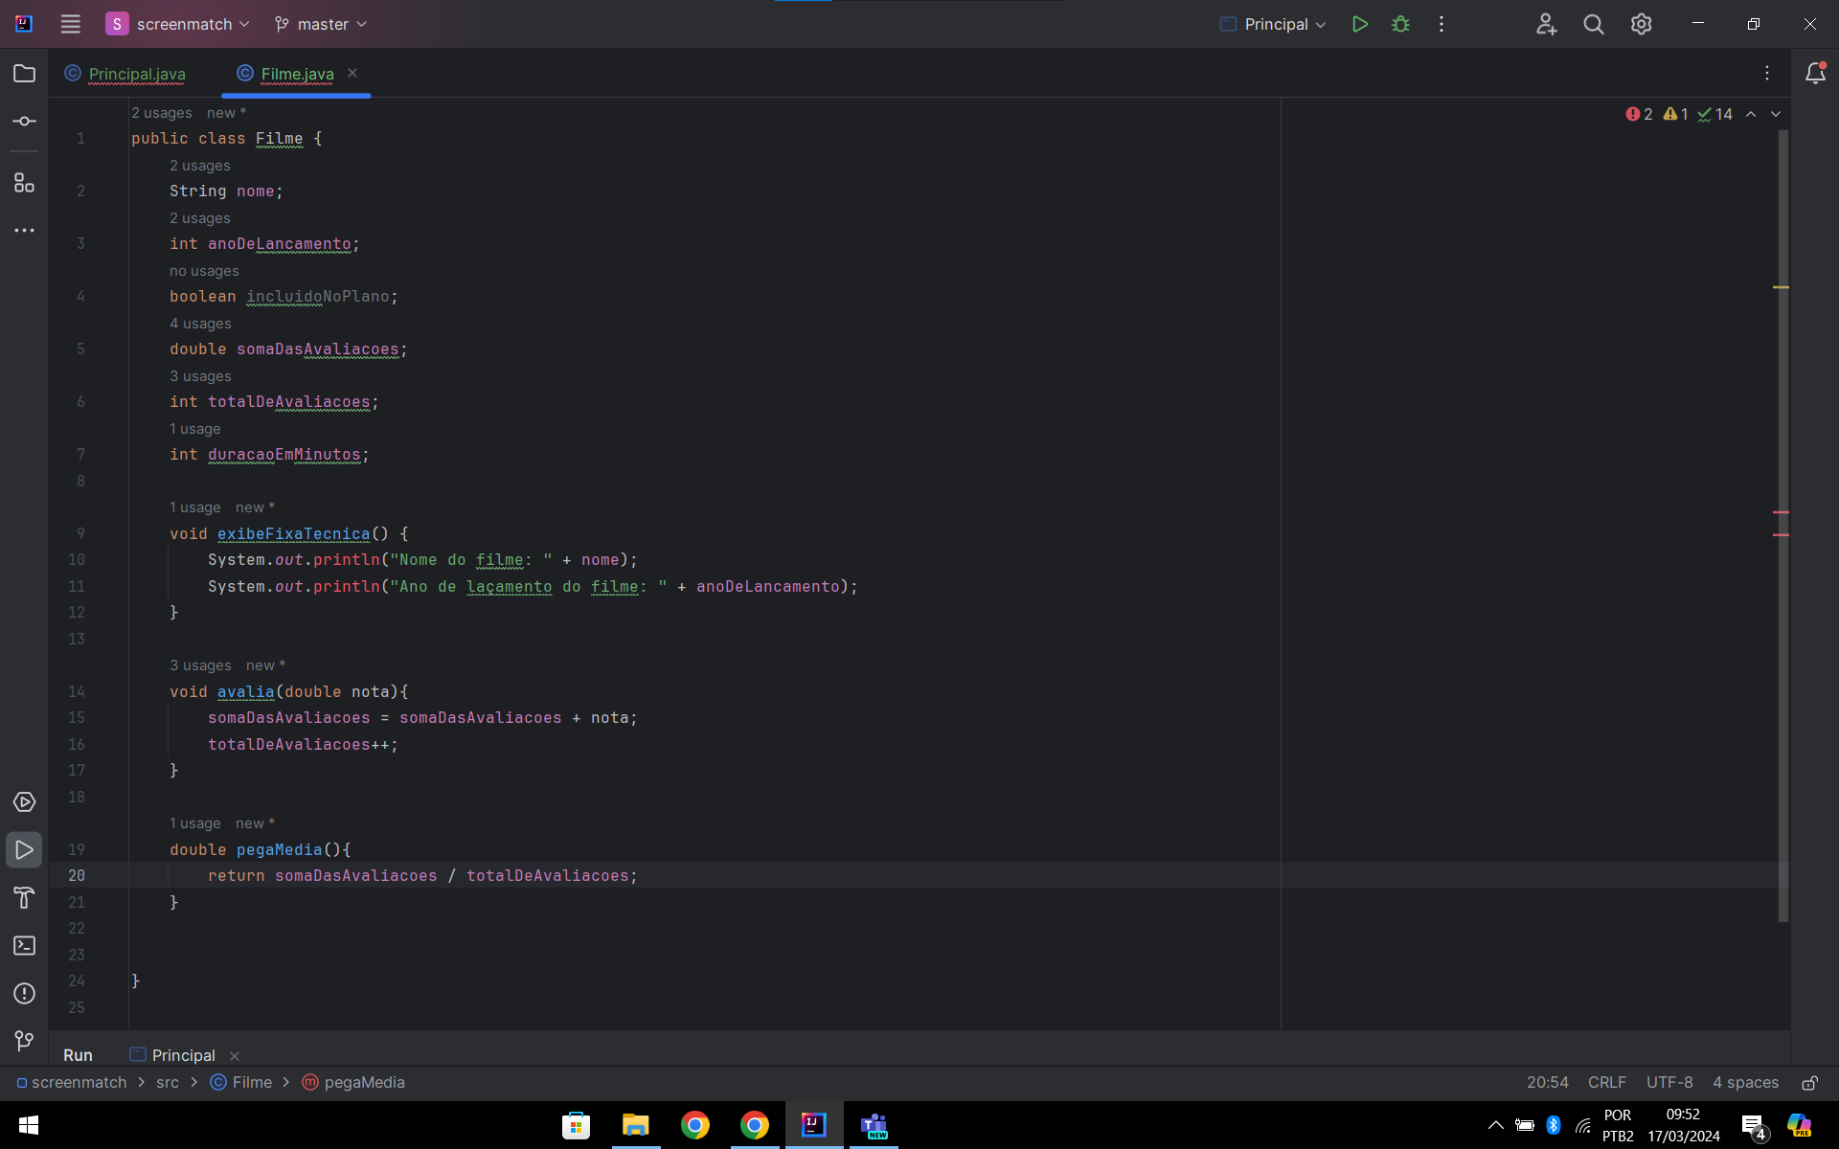Click the 4 usages hint above somaDasAvaliacoes
Viewport: 1839px width, 1149px height.
pyautogui.click(x=200, y=324)
